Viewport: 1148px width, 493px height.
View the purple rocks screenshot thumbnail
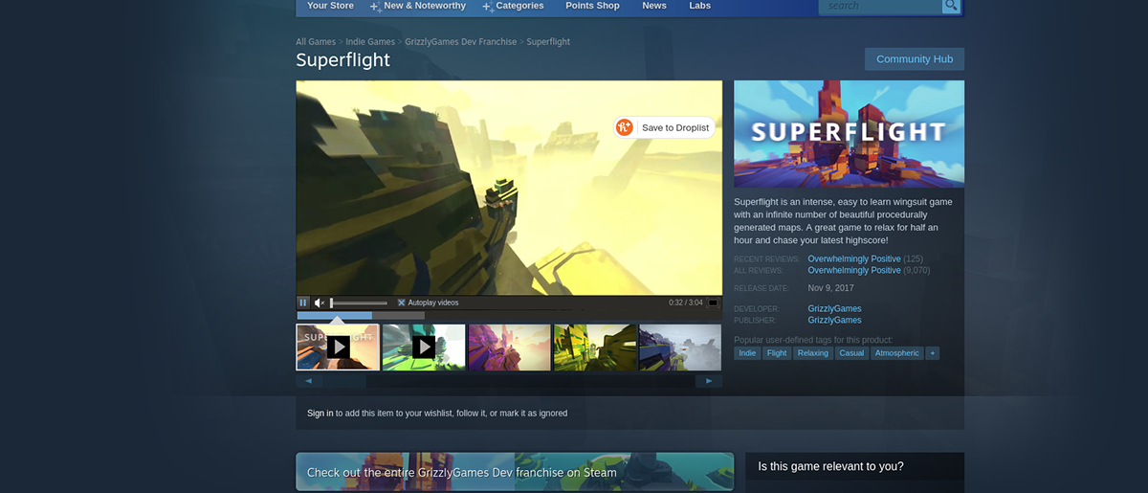(509, 347)
